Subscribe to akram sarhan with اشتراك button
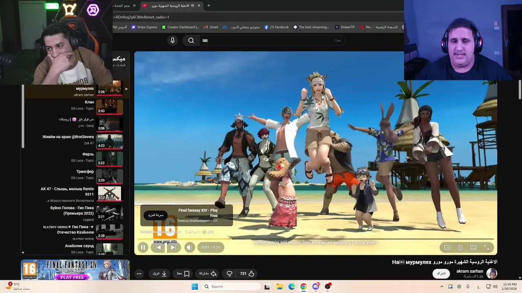 tap(441, 273)
